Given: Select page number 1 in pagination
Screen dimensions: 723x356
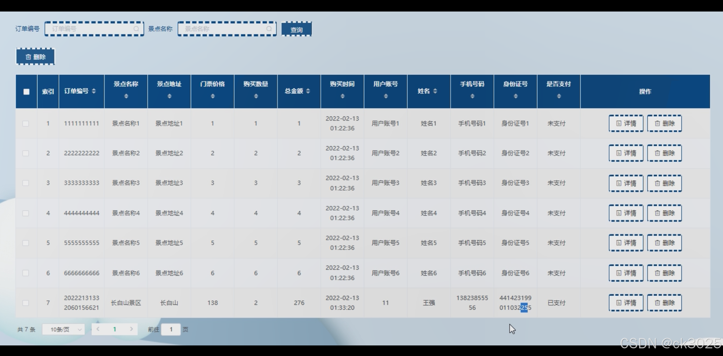Looking at the screenshot, I should pos(115,329).
